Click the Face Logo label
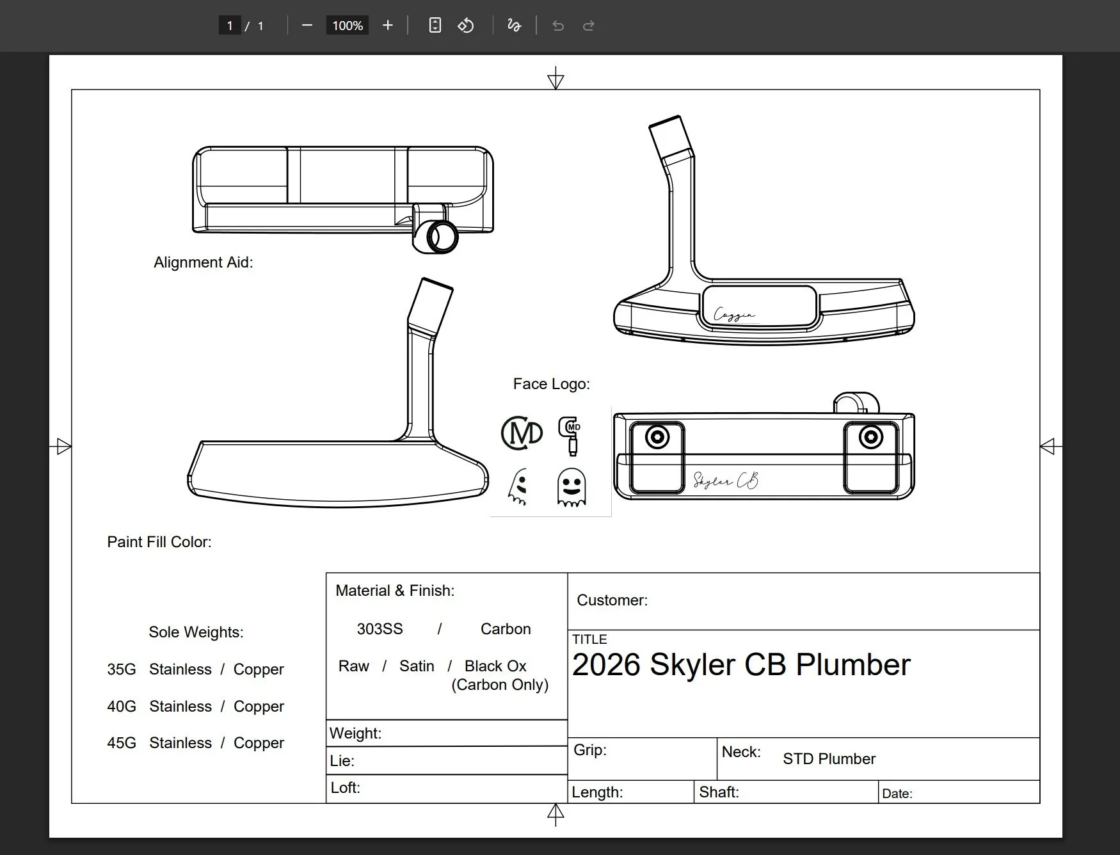Viewport: 1120px width, 855px height. (551, 383)
